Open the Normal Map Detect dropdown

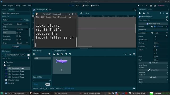click(22, 24)
